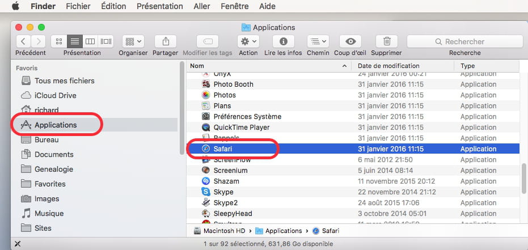Open the Édition menu

tap(113, 6)
